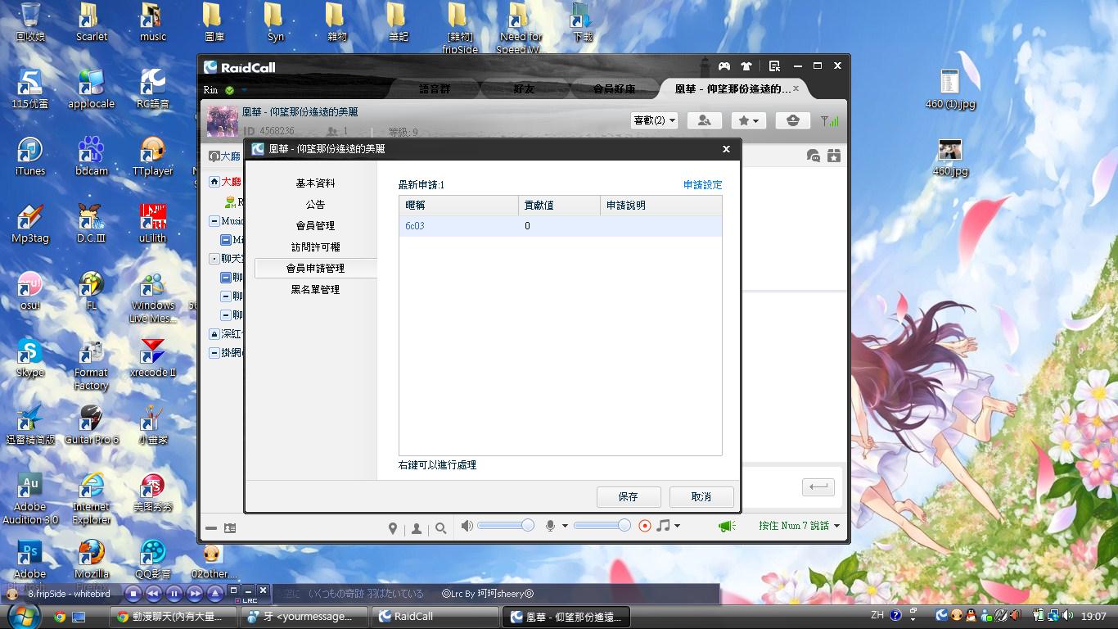This screenshot has width=1118, height=629.
Task: Open the 按住 Num 7 說話 dropdown
Action: click(799, 526)
